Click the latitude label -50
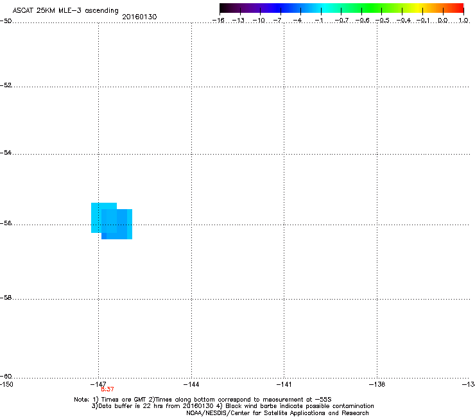The image size is (475, 417). [x=6, y=21]
